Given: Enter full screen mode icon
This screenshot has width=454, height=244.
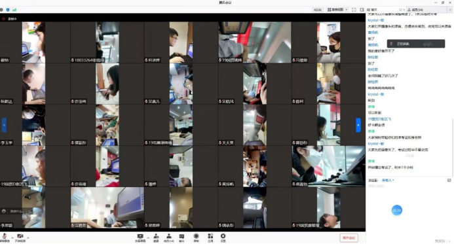Looking at the screenshot, I should coord(354,10).
